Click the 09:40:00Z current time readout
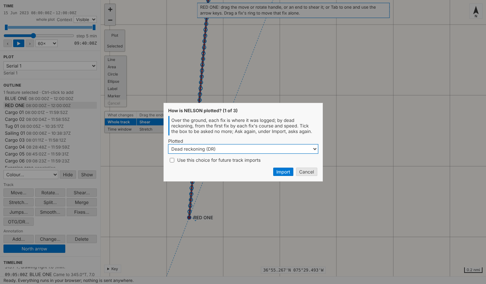Image resolution: width=486 pixels, height=284 pixels. (x=85, y=44)
